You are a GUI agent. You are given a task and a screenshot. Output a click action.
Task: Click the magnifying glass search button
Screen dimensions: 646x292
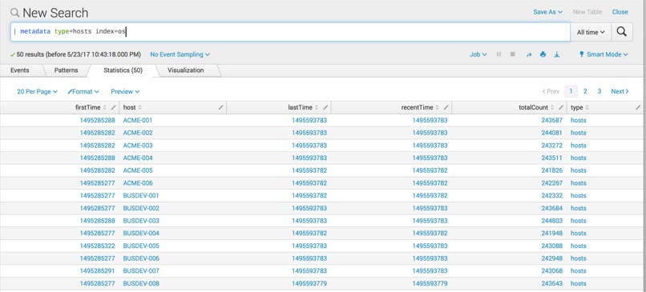click(x=622, y=32)
